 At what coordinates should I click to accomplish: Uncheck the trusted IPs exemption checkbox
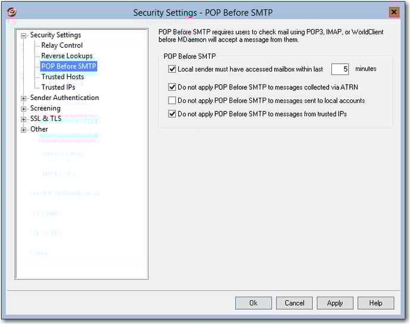click(x=172, y=114)
